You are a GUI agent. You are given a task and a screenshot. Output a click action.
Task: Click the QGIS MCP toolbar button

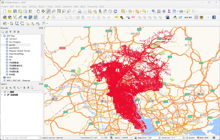[x=188, y=17]
